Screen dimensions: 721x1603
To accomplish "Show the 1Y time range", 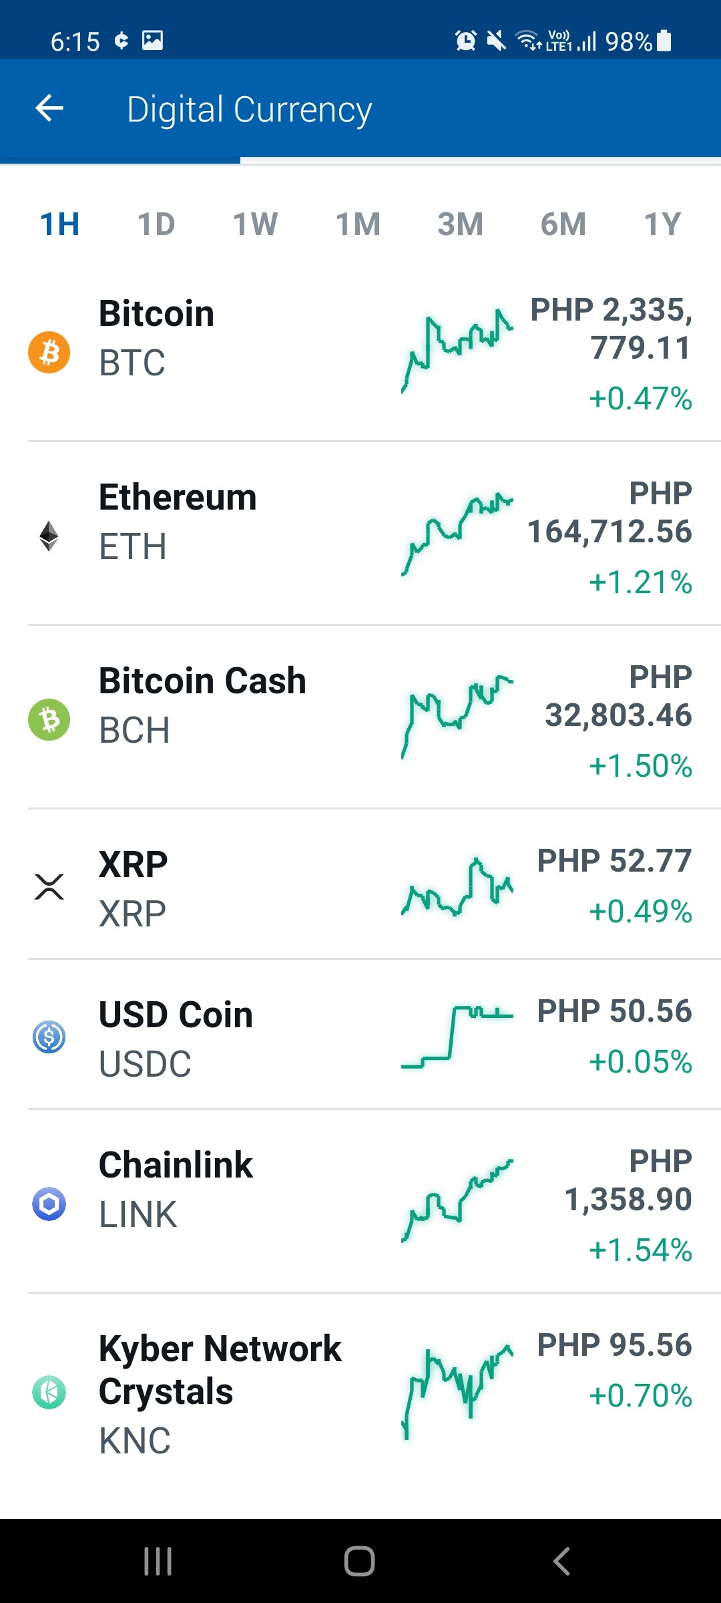I will 662,224.
